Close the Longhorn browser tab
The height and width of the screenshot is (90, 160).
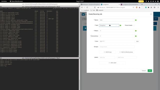tap(119, 4)
